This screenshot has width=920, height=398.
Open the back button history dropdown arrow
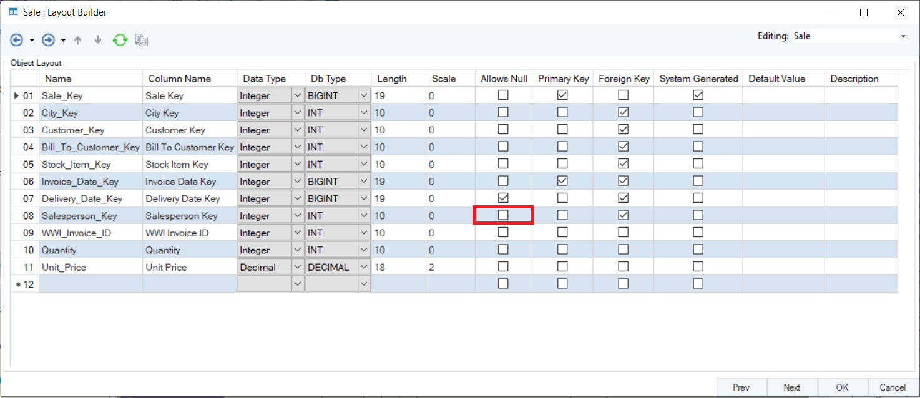click(x=32, y=41)
